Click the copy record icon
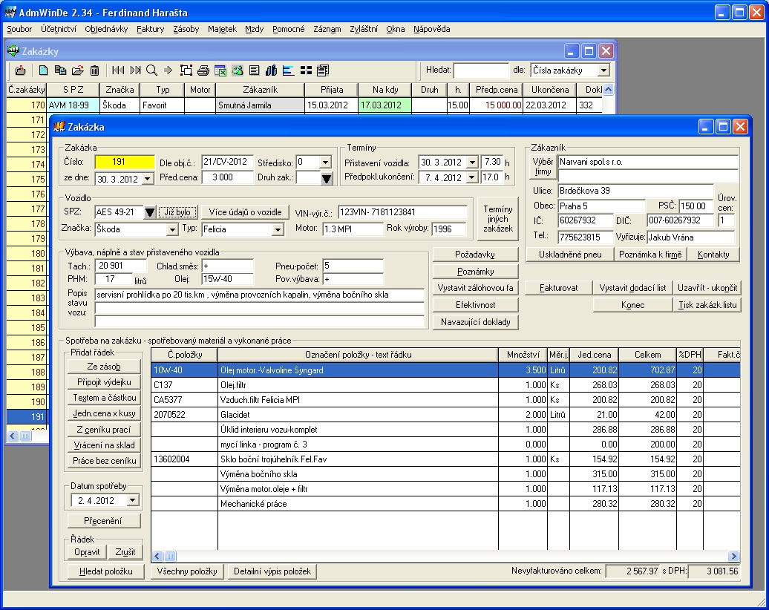The image size is (769, 610). click(60, 70)
